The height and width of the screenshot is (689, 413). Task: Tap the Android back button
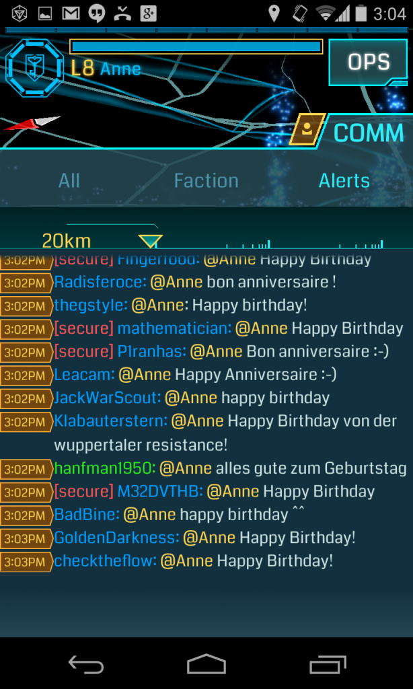point(85,664)
